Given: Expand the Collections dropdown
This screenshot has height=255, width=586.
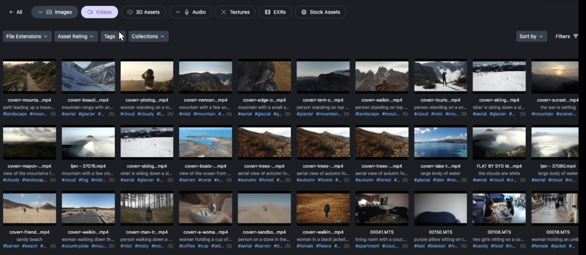Looking at the screenshot, I should pyautogui.click(x=148, y=37).
